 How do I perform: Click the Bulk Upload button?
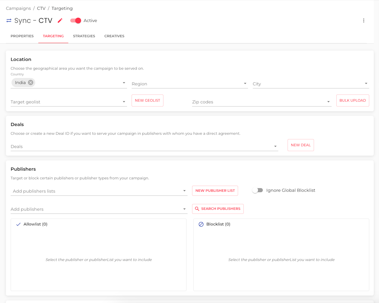pyautogui.click(x=353, y=100)
